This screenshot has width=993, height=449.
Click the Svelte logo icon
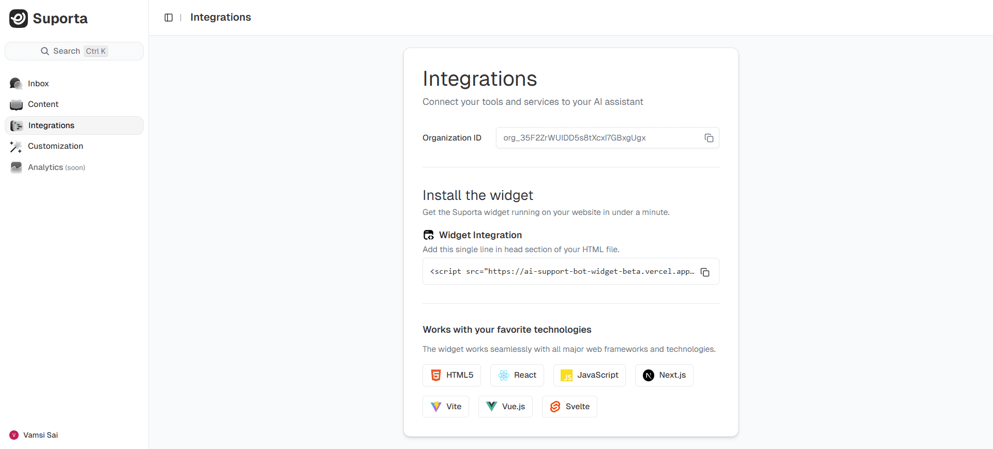pyautogui.click(x=555, y=407)
